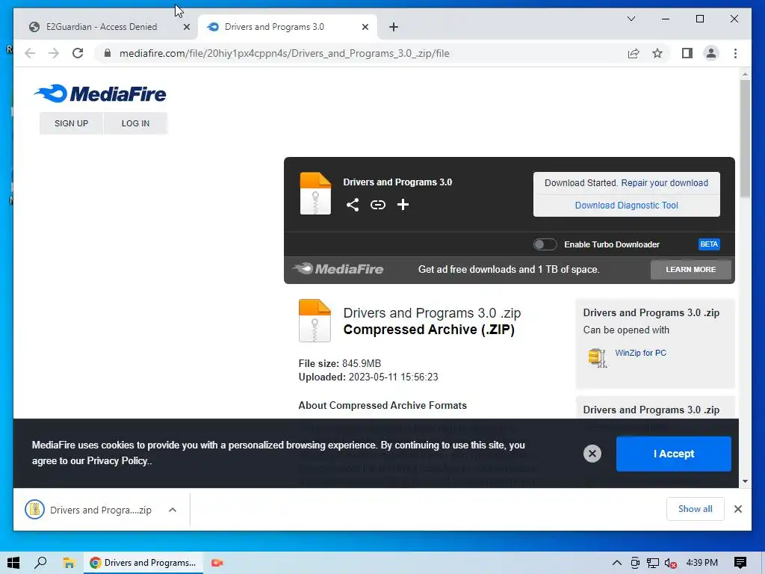Bookmark this page with the star icon

tap(657, 53)
